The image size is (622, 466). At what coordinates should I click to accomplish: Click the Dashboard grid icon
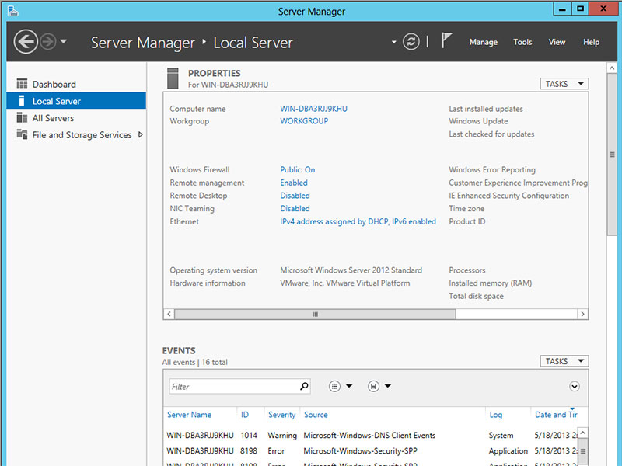click(23, 84)
